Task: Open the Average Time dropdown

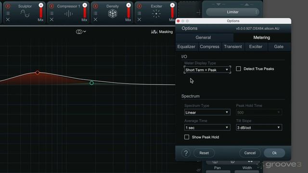Action: (x=207, y=127)
